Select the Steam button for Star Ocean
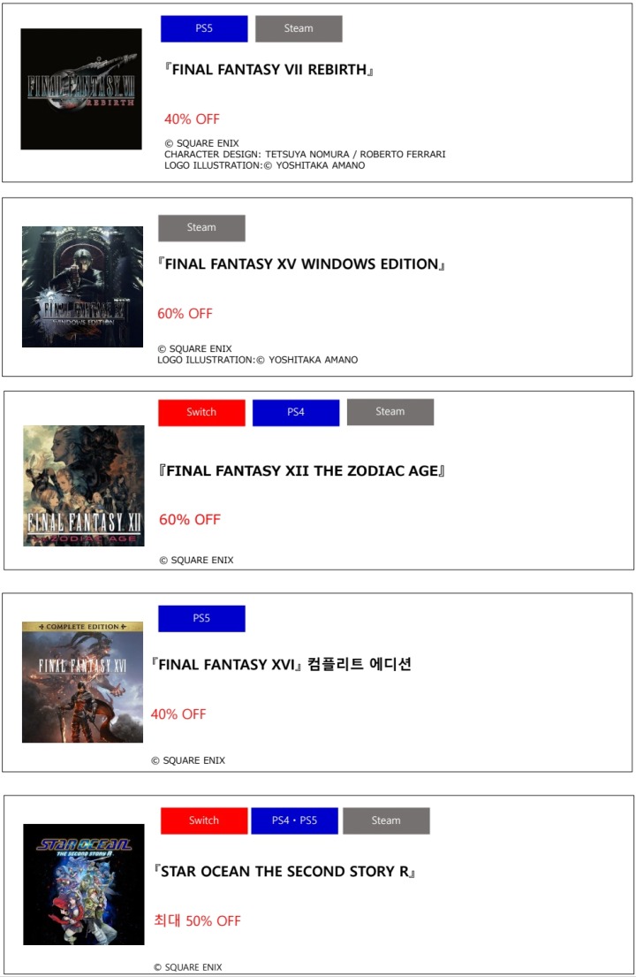The width and height of the screenshot is (636, 977). pos(386,821)
